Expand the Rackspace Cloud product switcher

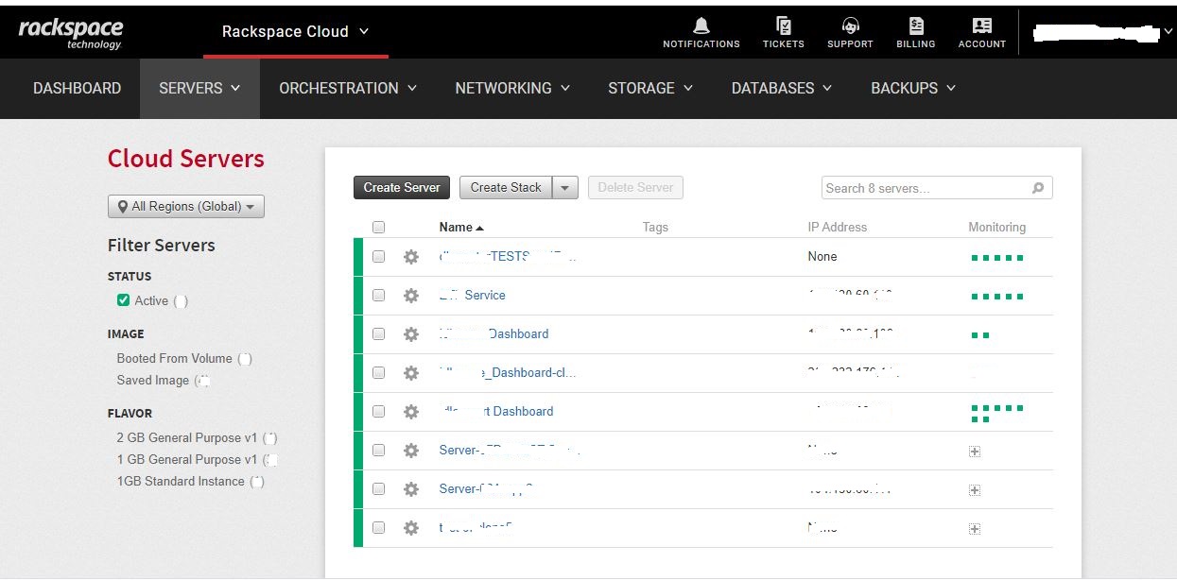coord(295,31)
